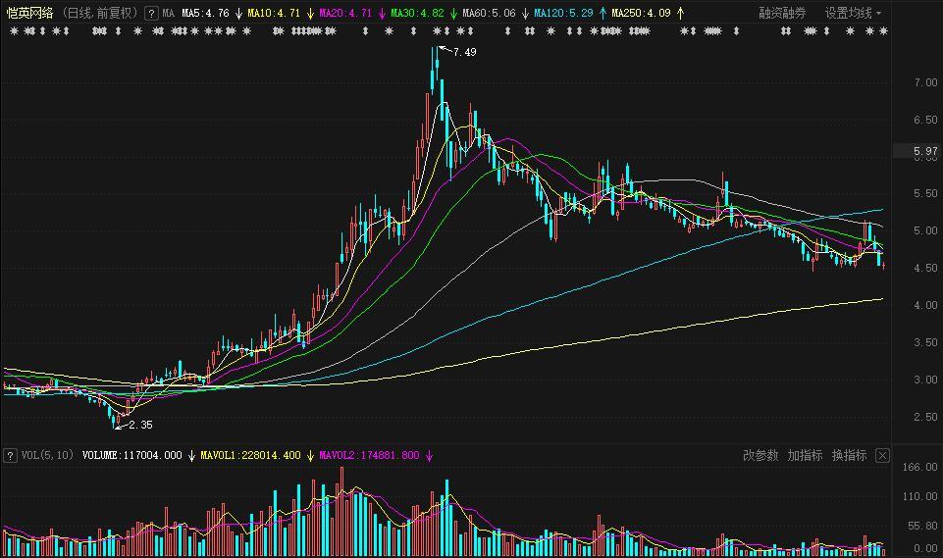Click the magenta down arrow after MAVOL2:174881.800
Image resolution: width=943 pixels, height=558 pixels.
tap(430, 456)
